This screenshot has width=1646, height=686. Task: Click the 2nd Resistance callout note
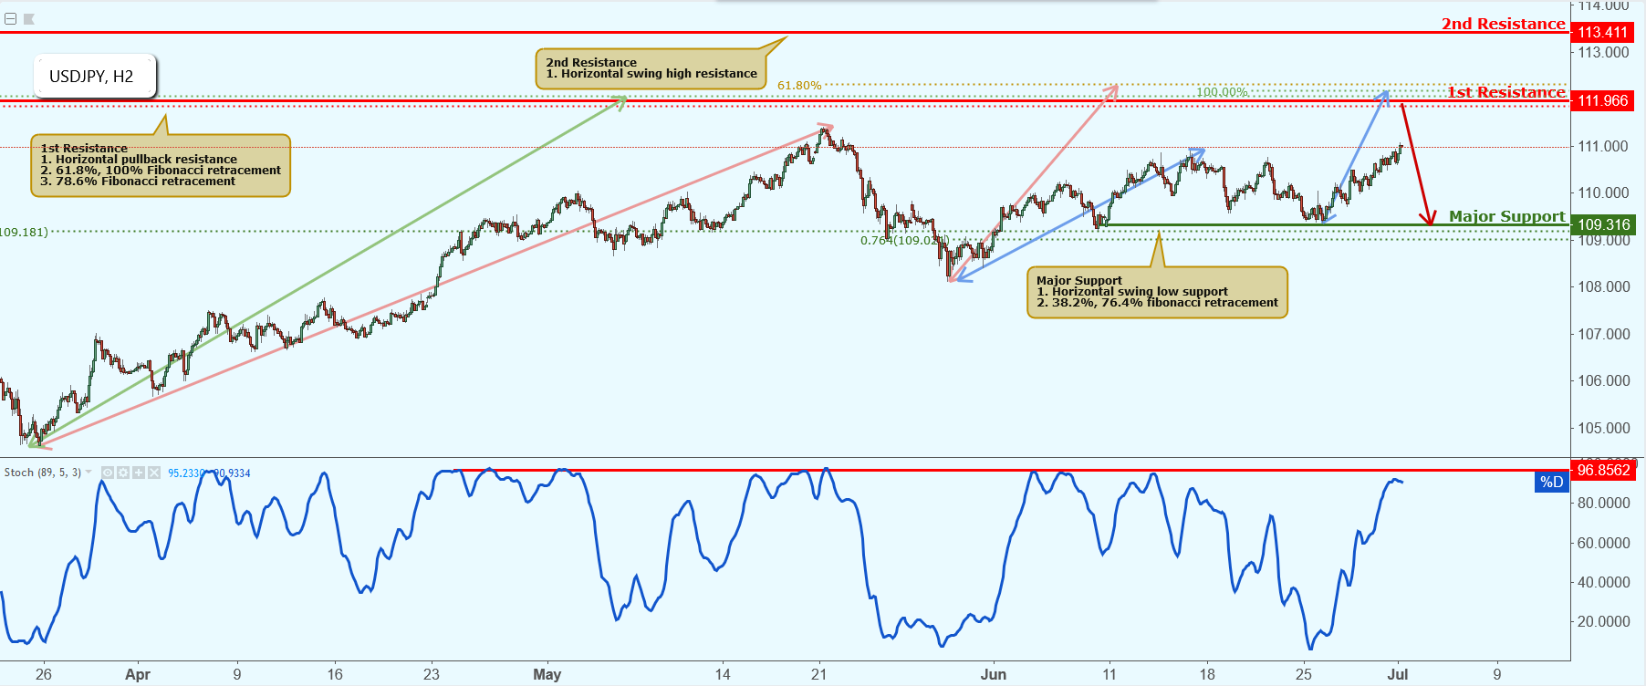coord(651,68)
